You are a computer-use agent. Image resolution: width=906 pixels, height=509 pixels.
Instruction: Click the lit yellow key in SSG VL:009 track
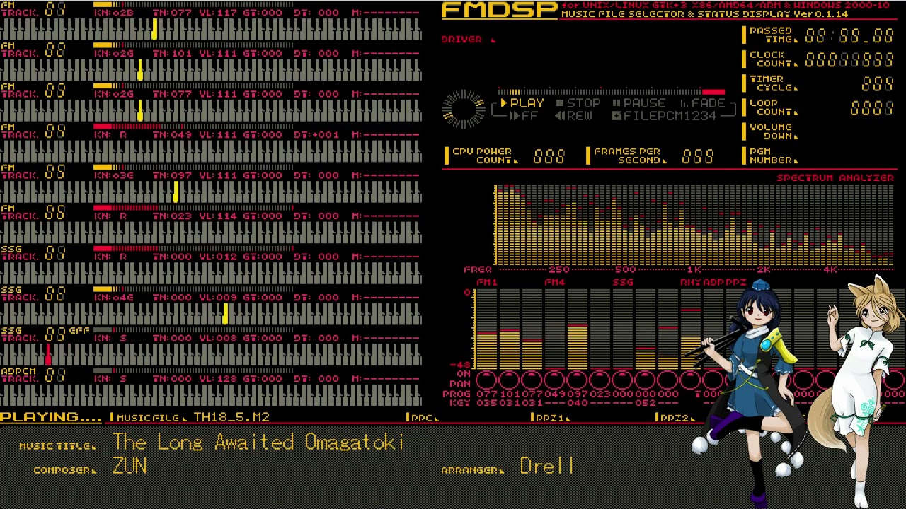coord(225,314)
